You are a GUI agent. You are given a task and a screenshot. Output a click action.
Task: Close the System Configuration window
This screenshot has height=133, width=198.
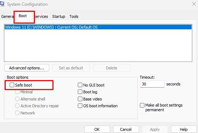click(x=194, y=4)
